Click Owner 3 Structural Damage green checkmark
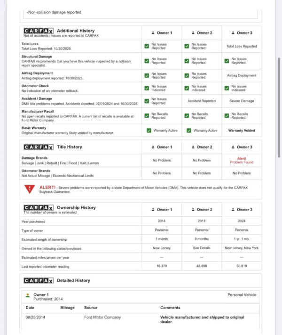 pos(227,61)
